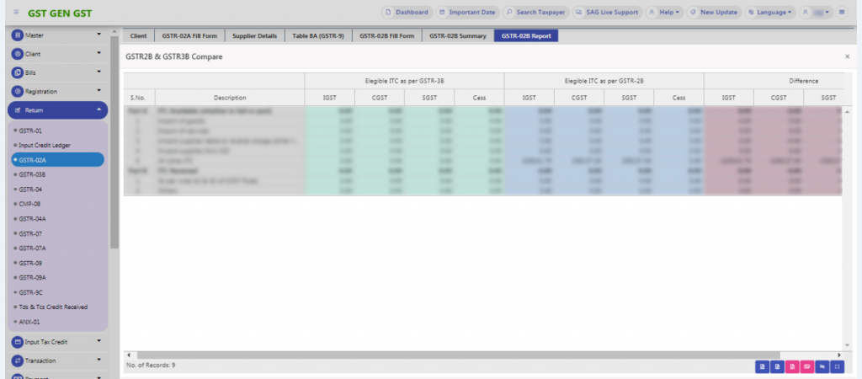The image size is (862, 379).
Task: Click the first blue export document icon
Action: pyautogui.click(x=761, y=366)
